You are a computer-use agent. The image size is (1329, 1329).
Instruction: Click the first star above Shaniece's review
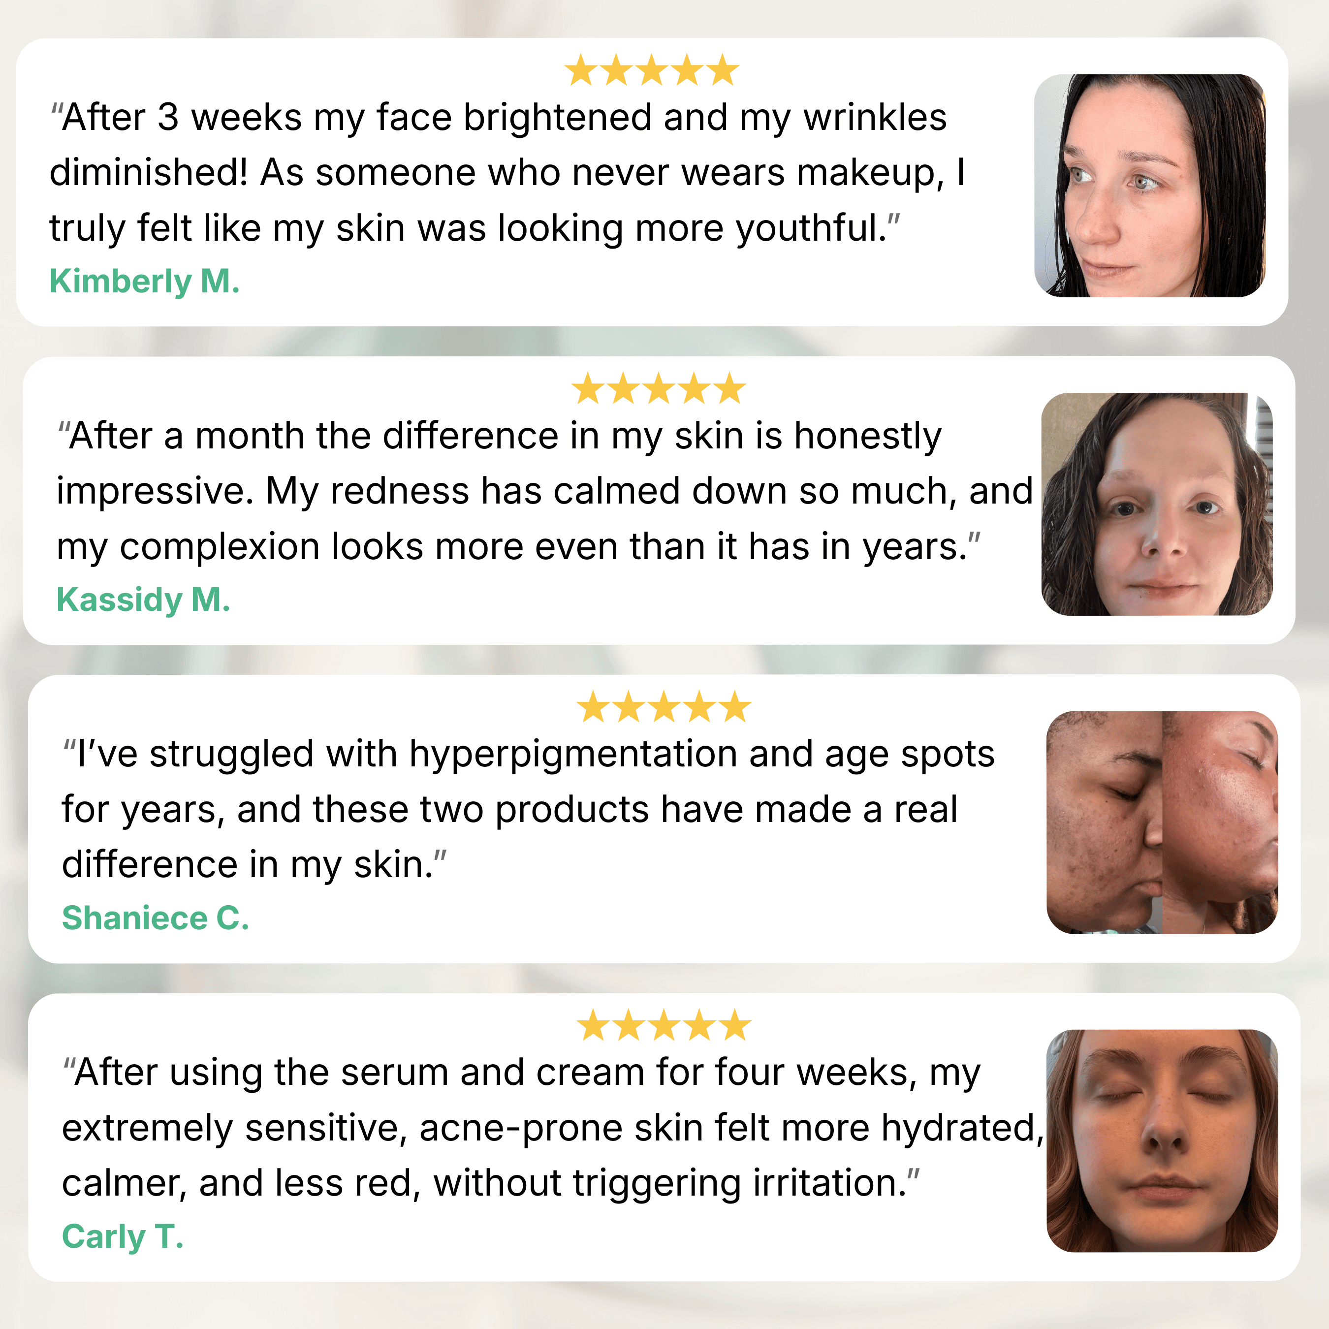tap(593, 707)
